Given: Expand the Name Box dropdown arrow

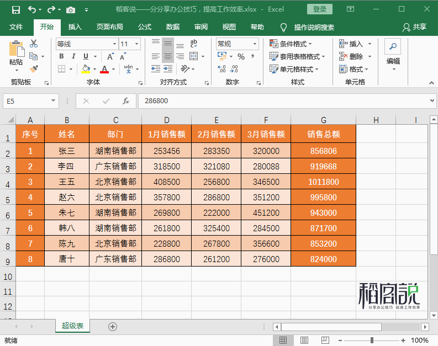Looking at the screenshot, I should pos(53,101).
